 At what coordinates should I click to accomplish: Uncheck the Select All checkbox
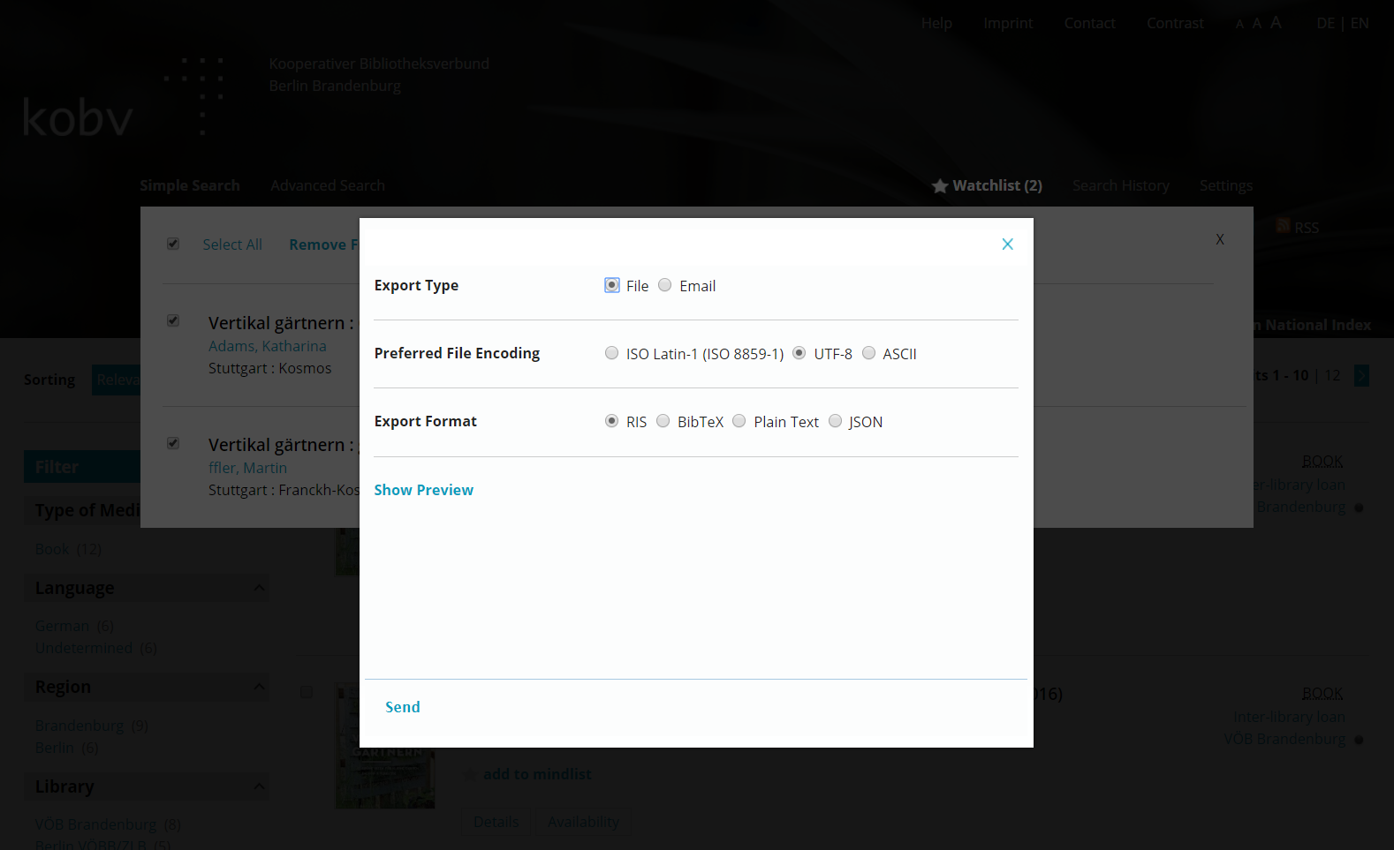coord(173,244)
